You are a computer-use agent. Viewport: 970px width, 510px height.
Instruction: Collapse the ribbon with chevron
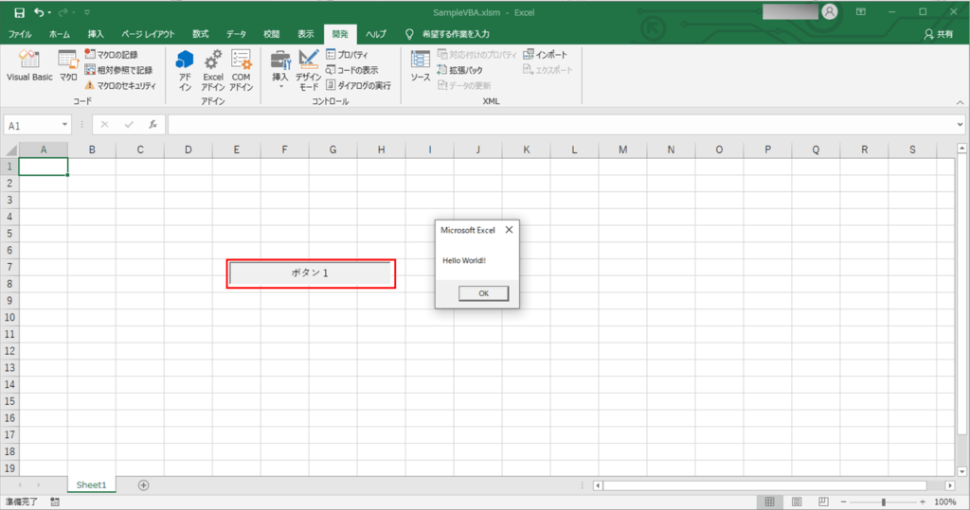click(x=960, y=102)
